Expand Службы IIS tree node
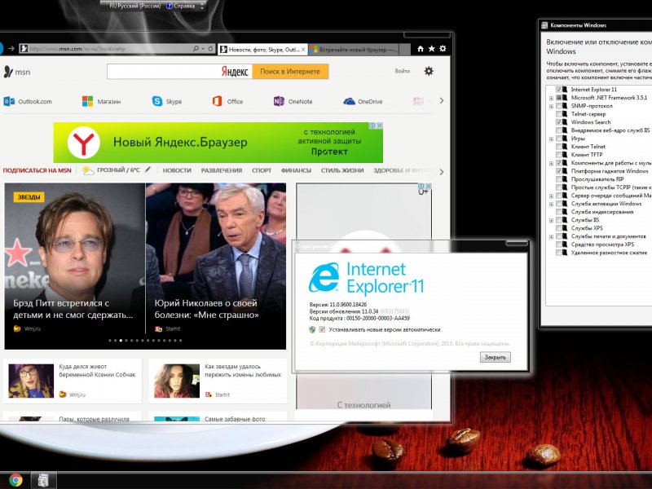 (x=552, y=220)
